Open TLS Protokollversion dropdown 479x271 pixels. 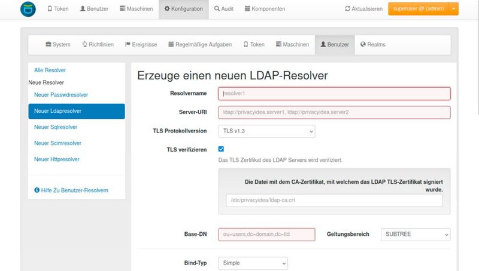266,131
